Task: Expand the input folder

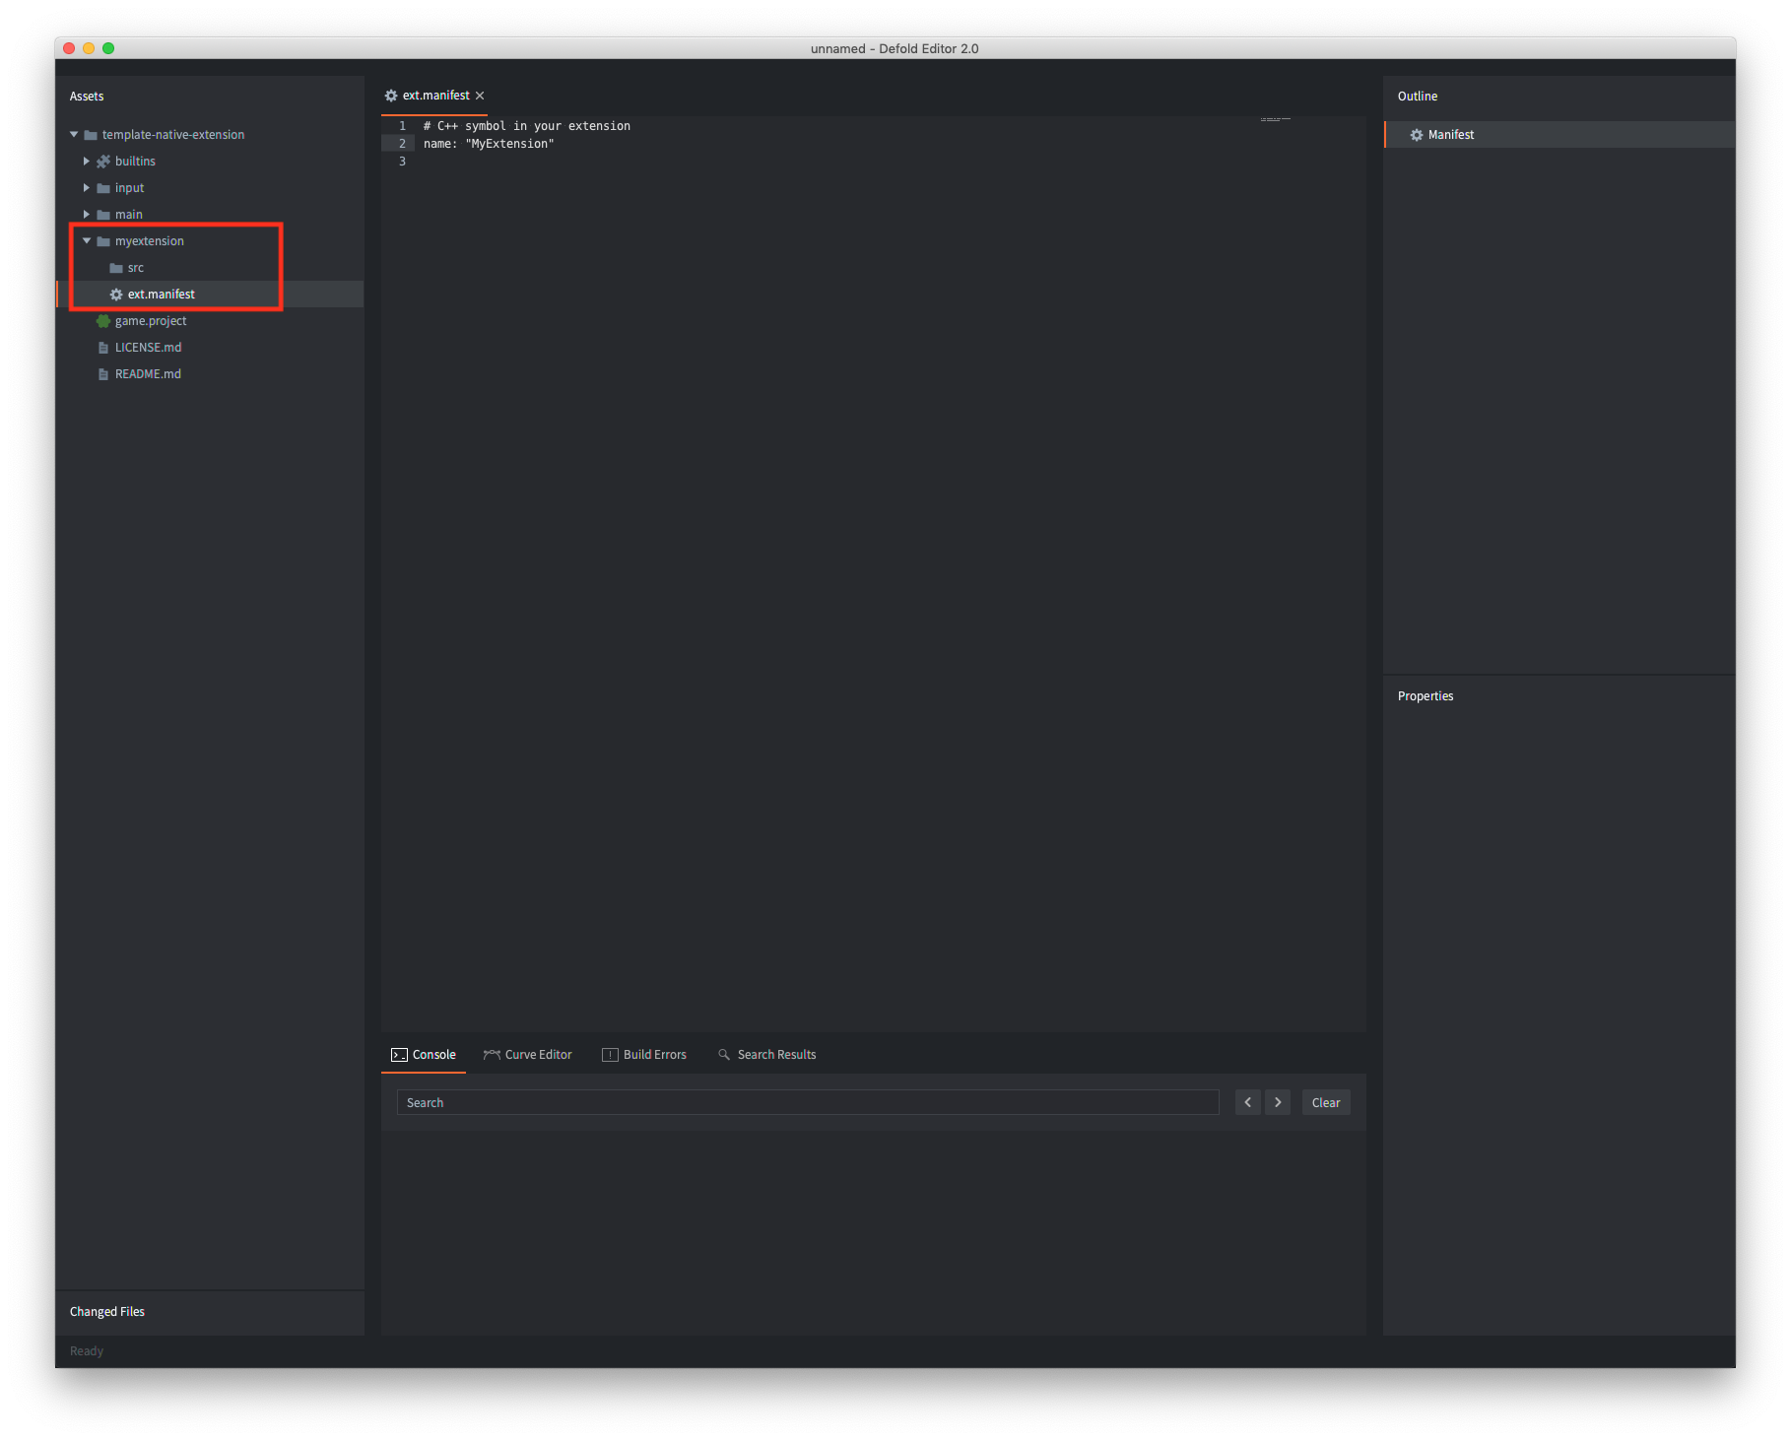Action: [87, 188]
